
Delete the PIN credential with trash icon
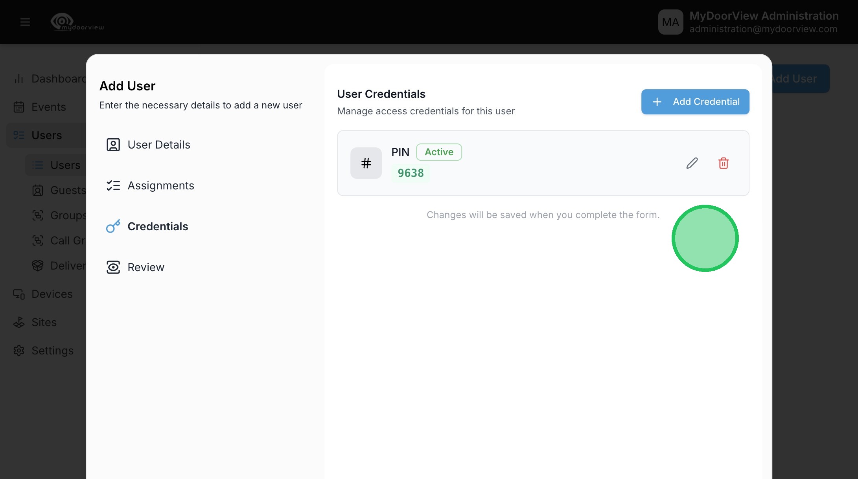coord(724,163)
